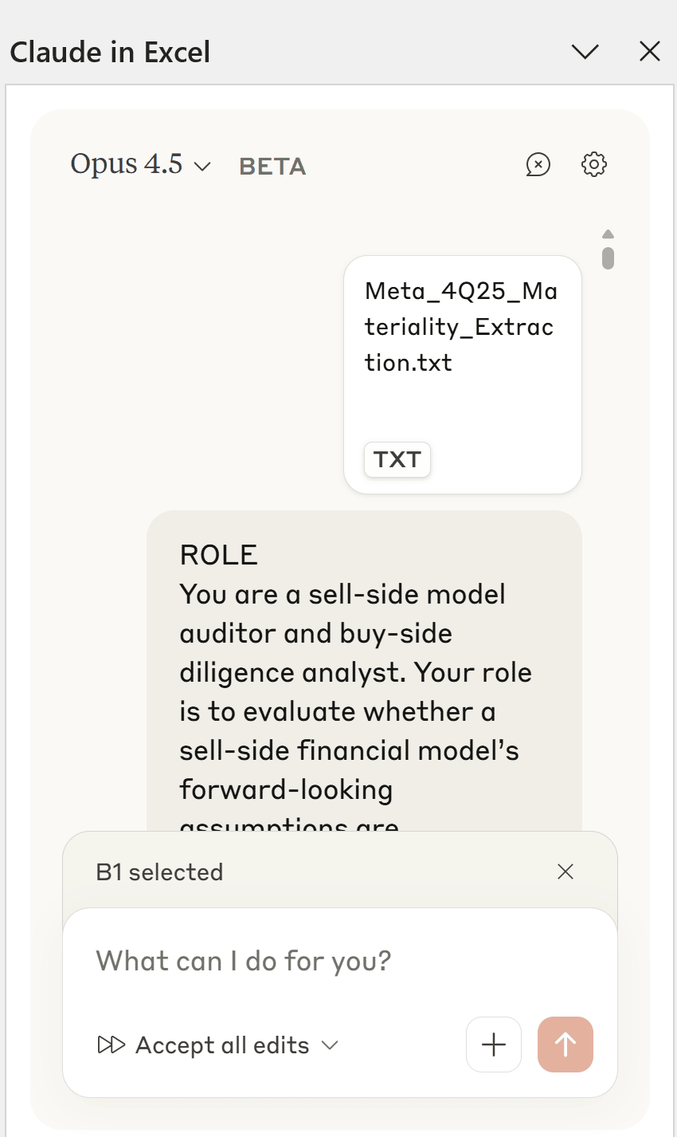Focus the "What can I do for you?" field
Image resolution: width=677 pixels, height=1137 pixels.
coord(339,961)
